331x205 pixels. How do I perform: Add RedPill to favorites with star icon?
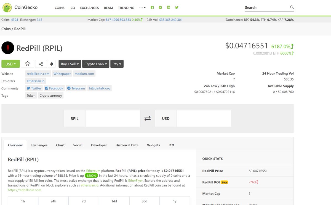pyautogui.click(x=28, y=64)
